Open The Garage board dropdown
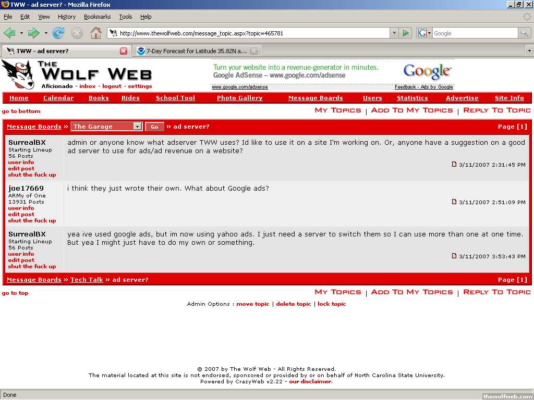Screen dimensions: 534x400 pos(137,127)
